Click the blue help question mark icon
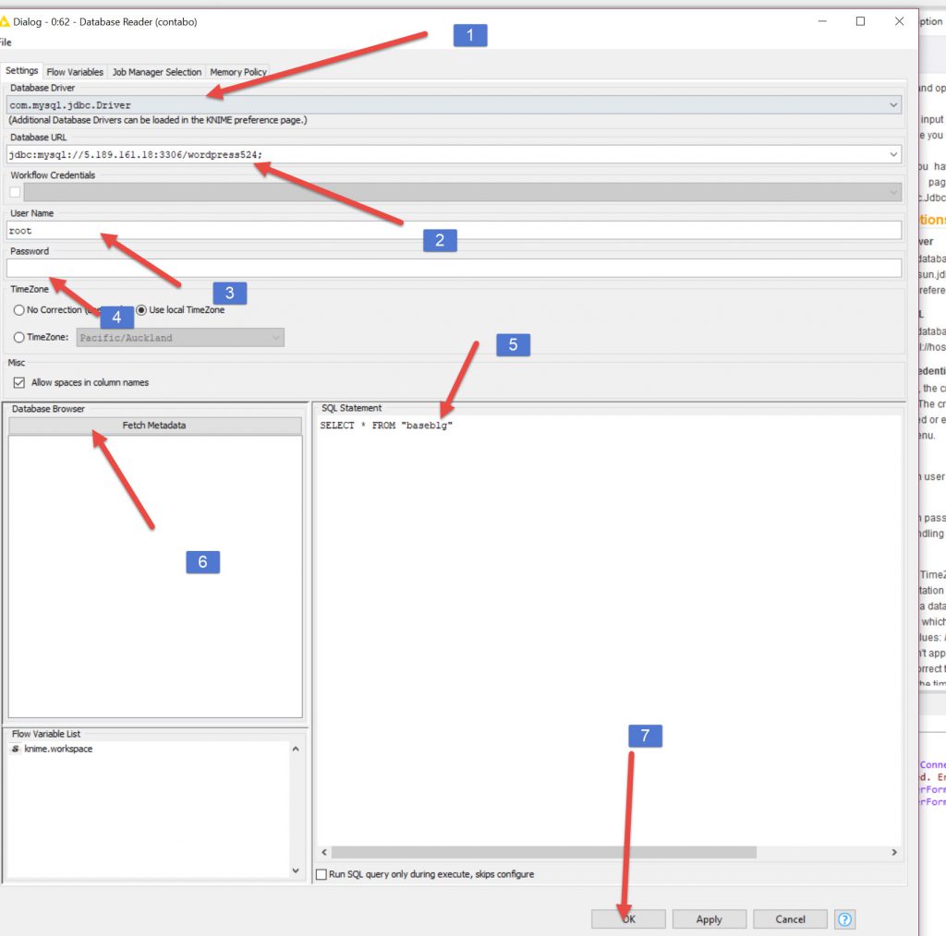The image size is (946, 936). click(x=844, y=919)
